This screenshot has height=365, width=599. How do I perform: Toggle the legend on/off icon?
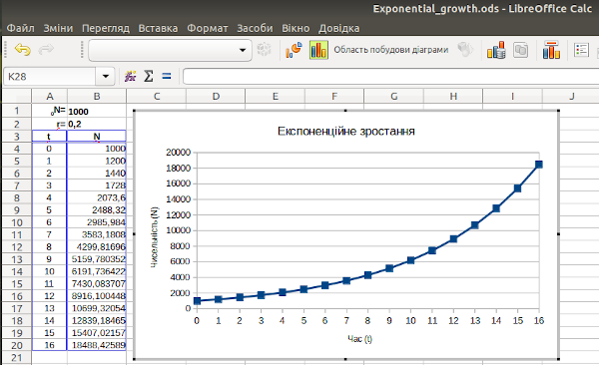(581, 50)
